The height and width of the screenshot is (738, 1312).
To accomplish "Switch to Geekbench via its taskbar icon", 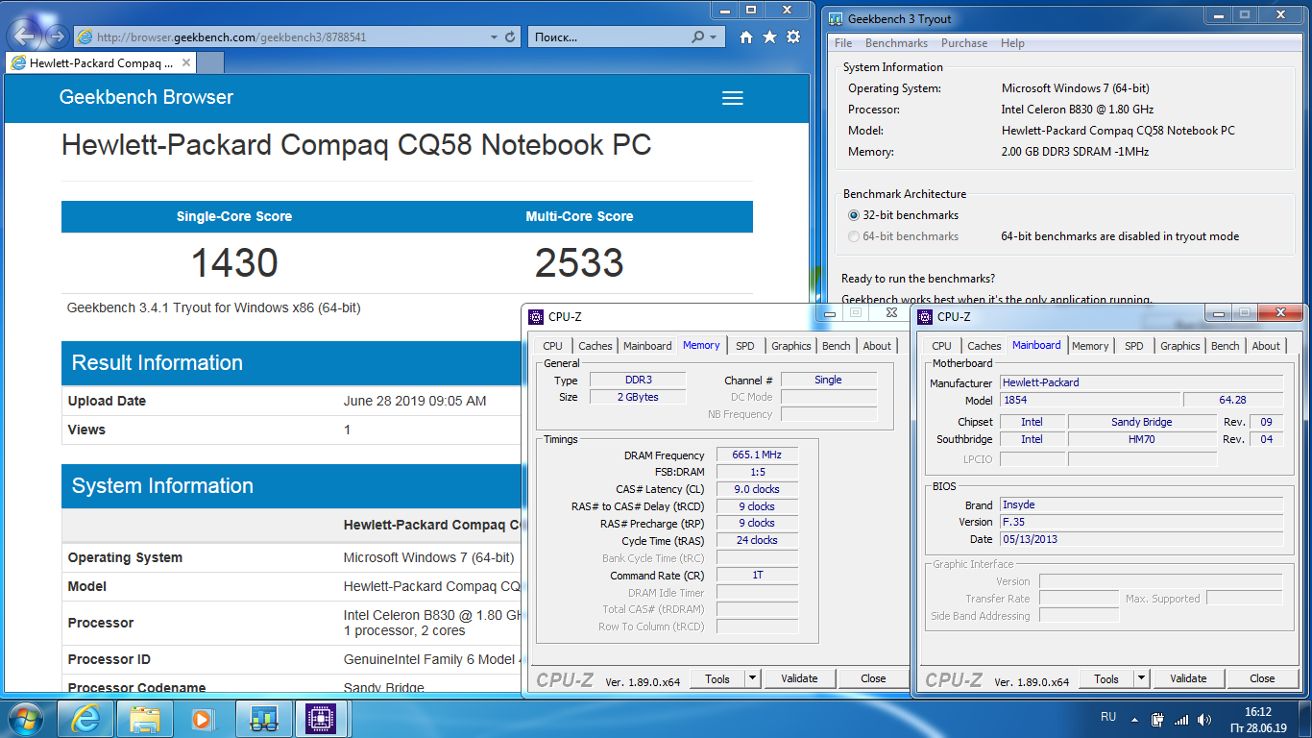I will 263,718.
